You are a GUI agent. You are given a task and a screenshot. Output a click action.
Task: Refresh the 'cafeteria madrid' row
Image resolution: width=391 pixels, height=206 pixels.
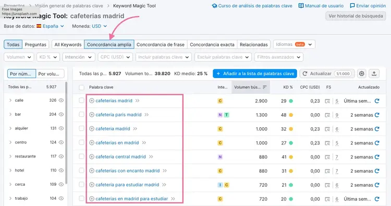[377, 129]
